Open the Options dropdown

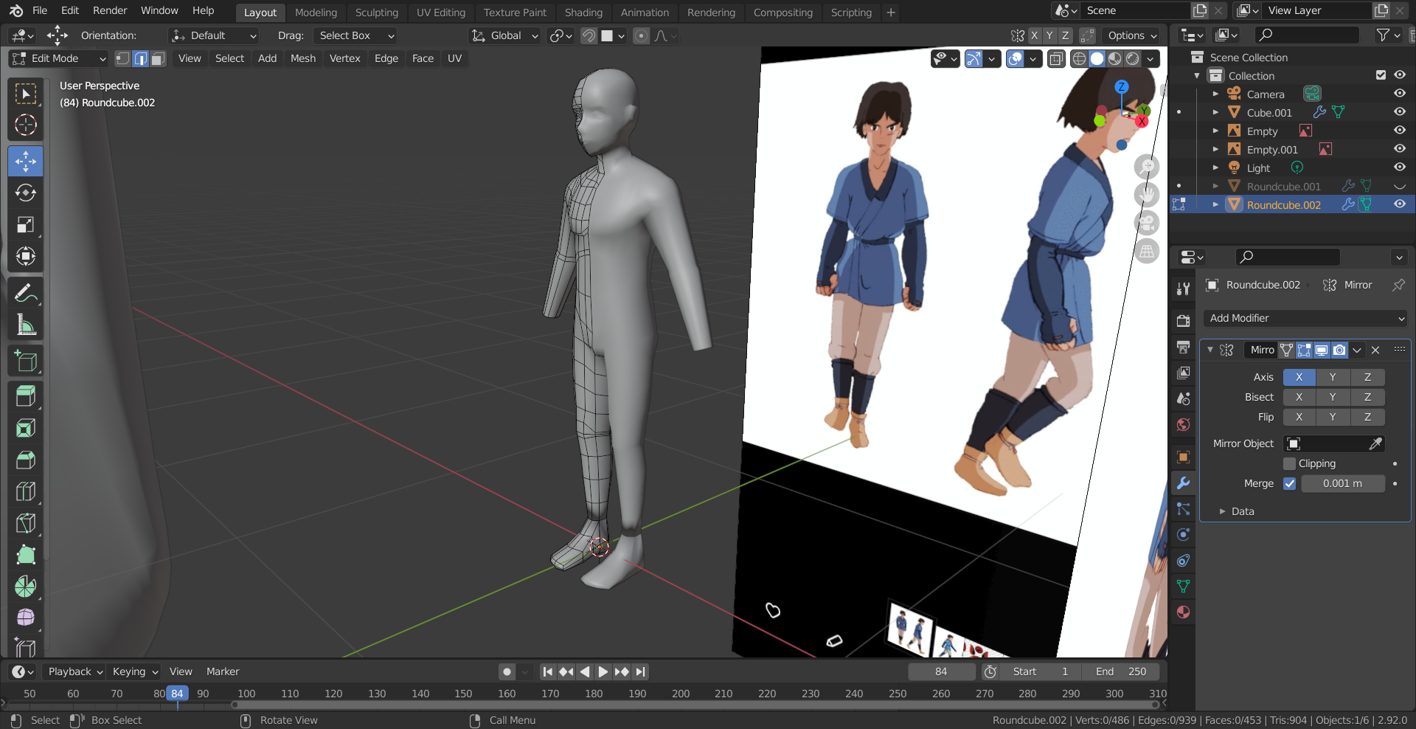[x=1132, y=35]
